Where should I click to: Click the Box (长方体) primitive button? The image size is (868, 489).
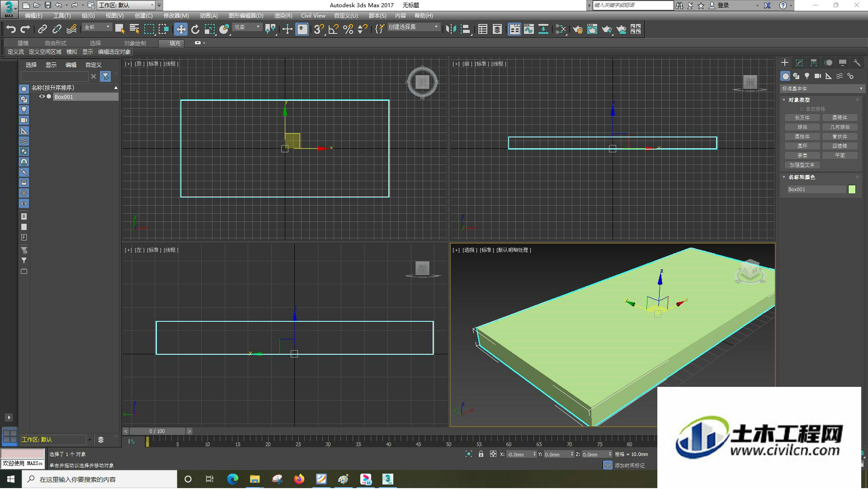802,118
